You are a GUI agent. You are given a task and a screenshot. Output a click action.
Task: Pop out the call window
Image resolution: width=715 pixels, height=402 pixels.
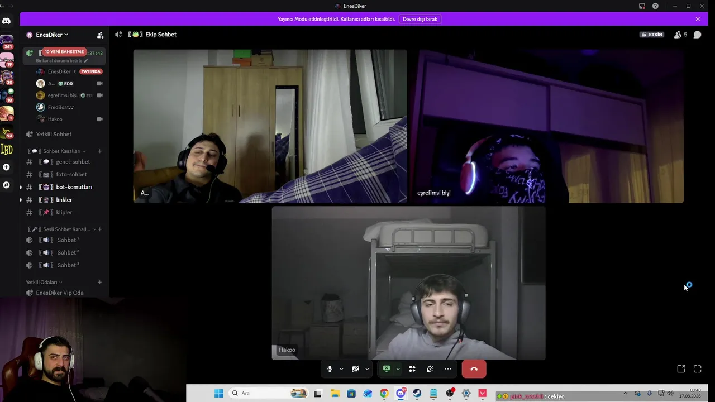681,369
